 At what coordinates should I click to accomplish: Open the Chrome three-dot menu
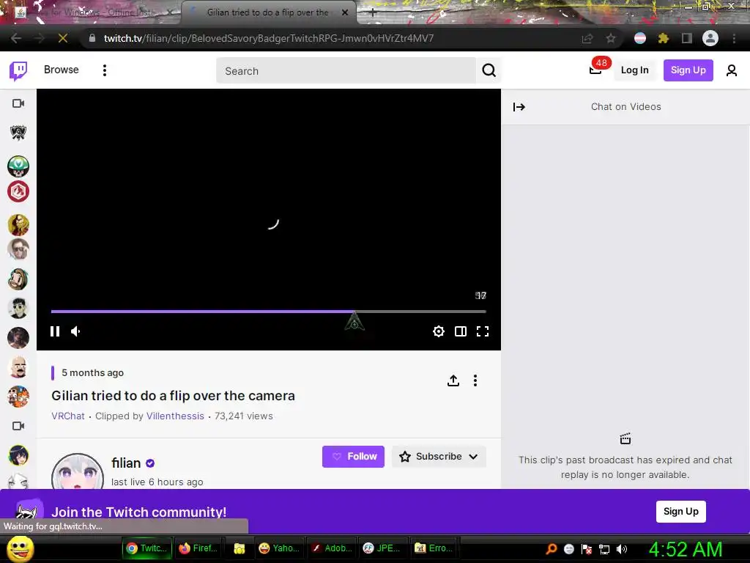[x=734, y=38]
